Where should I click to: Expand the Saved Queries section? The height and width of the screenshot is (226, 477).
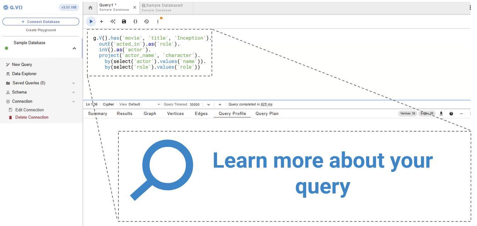tap(73, 83)
